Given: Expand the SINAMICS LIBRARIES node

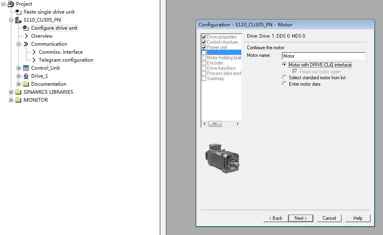Looking at the screenshot, I should click(11, 92).
